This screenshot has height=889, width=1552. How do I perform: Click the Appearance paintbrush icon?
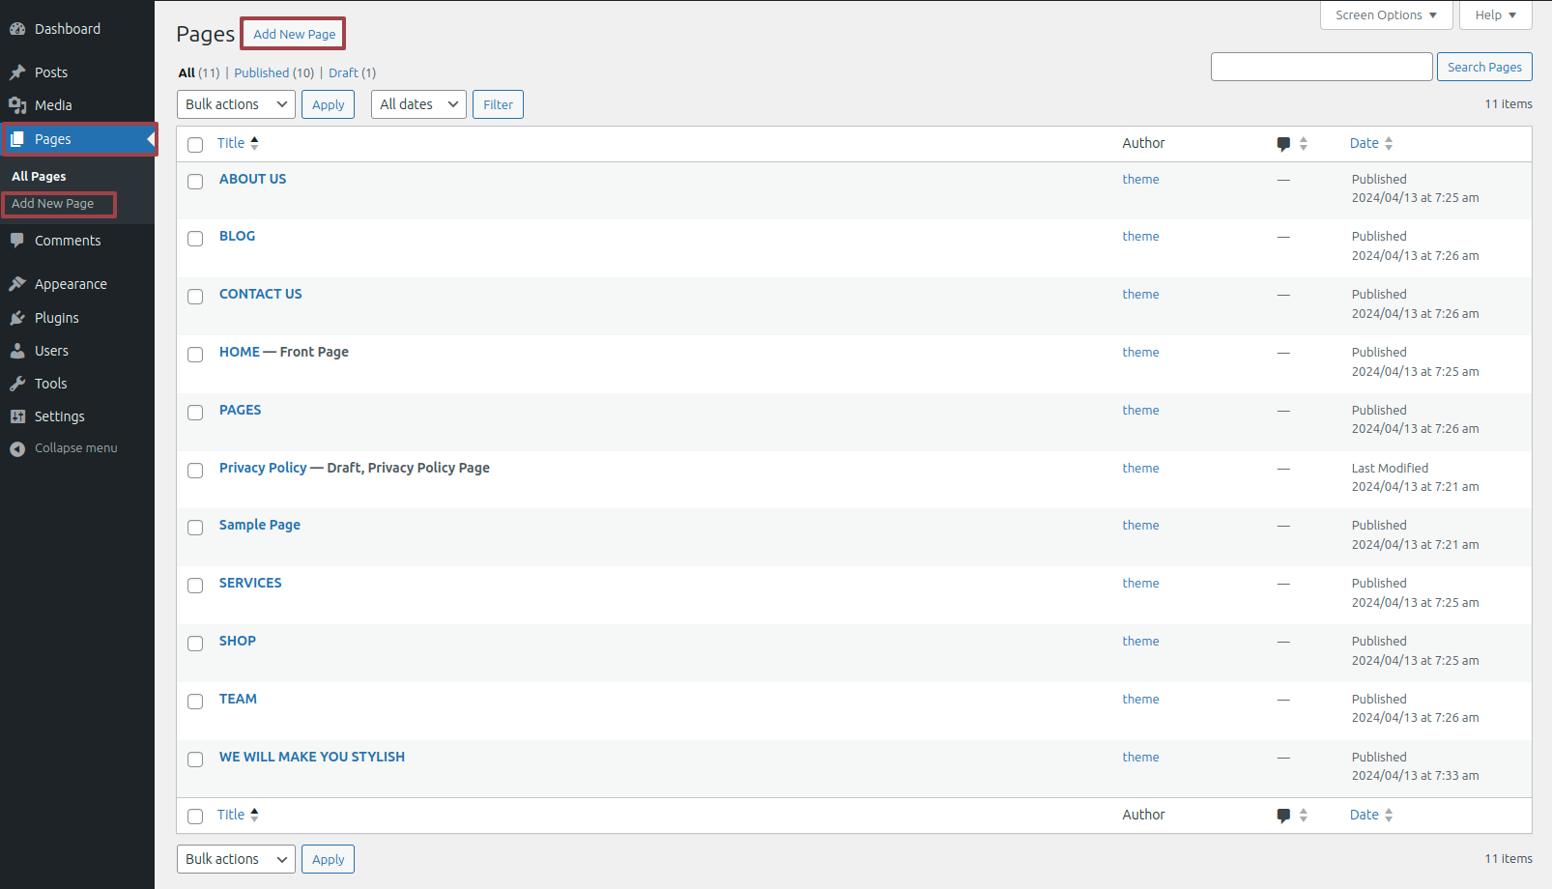(x=17, y=284)
